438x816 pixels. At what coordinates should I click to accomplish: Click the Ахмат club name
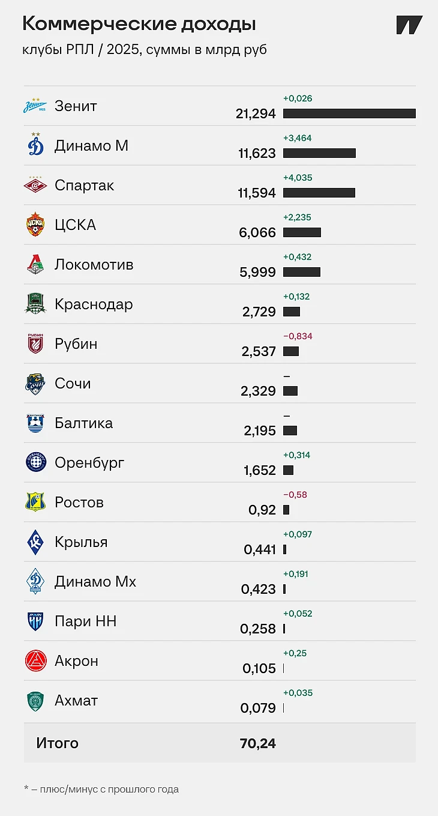click(76, 700)
